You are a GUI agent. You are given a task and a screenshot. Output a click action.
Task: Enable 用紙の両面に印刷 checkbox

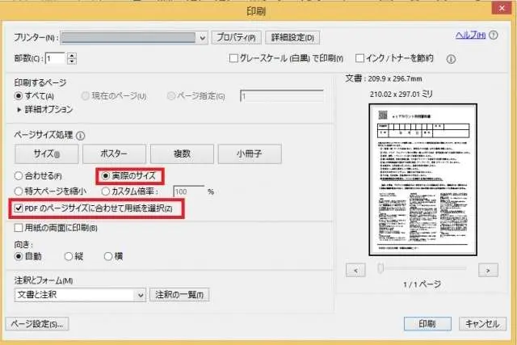tap(19, 229)
